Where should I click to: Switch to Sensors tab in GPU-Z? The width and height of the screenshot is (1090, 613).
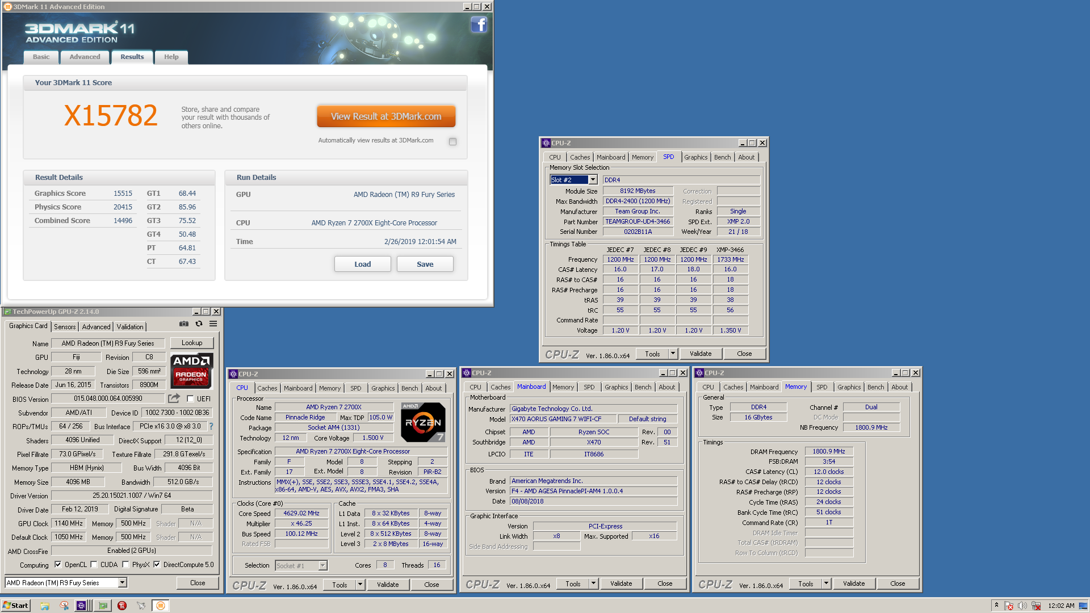coord(65,327)
